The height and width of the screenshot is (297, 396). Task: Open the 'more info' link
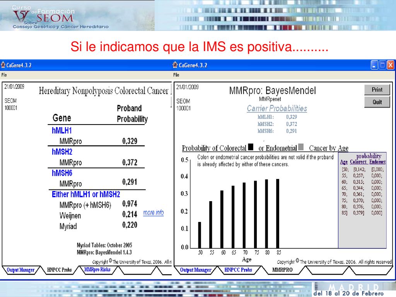click(153, 213)
